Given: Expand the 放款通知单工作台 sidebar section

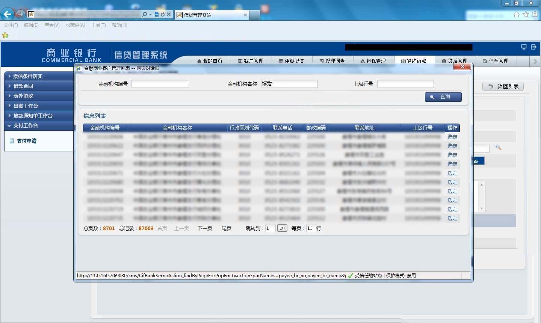Looking at the screenshot, I should tap(39, 116).
